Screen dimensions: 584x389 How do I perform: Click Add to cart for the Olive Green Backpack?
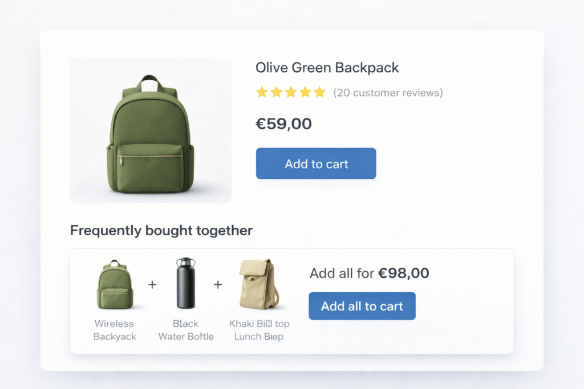[x=316, y=163]
